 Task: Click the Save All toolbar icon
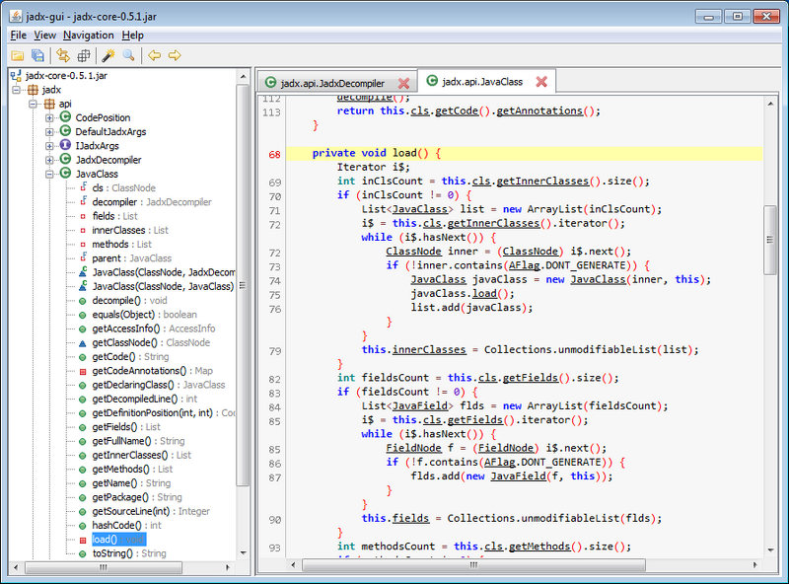pyautogui.click(x=37, y=55)
